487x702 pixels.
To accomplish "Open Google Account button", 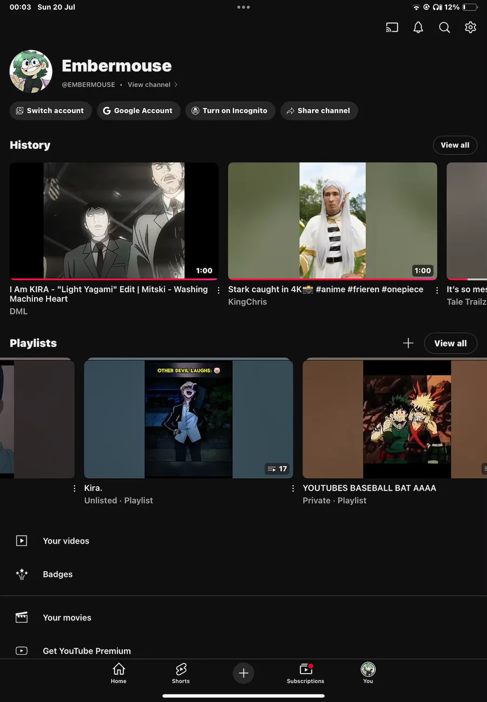I will [139, 111].
